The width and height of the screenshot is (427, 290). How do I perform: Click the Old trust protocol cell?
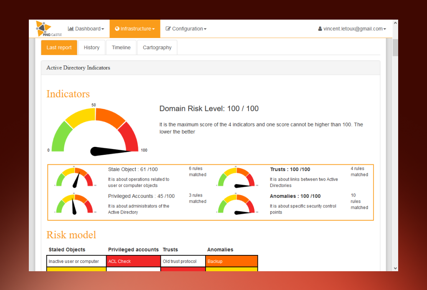coord(183,261)
